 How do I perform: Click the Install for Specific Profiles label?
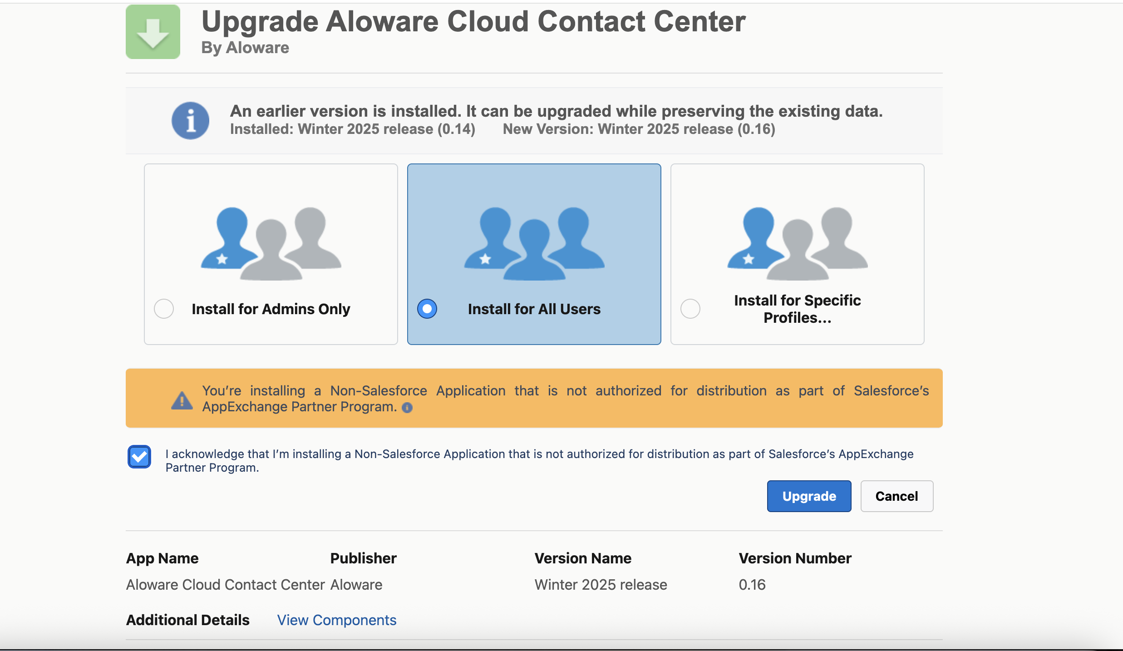click(798, 309)
